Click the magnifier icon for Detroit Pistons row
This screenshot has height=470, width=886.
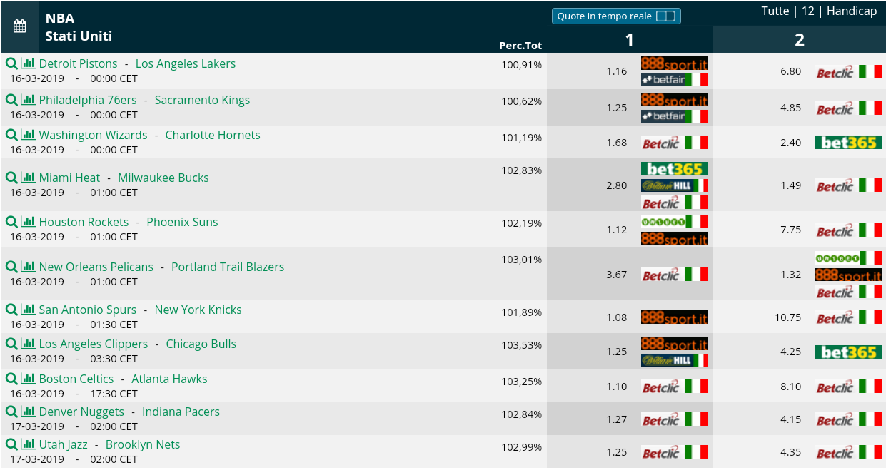11,63
